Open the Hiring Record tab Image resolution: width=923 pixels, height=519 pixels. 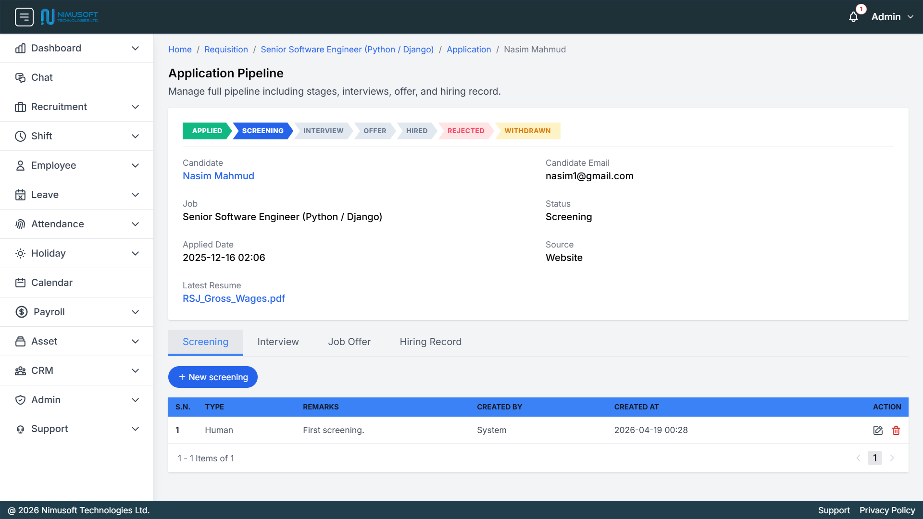(x=430, y=342)
